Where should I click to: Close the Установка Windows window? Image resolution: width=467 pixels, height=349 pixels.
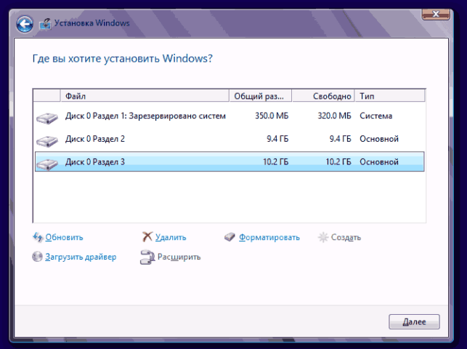tap(436, 14)
